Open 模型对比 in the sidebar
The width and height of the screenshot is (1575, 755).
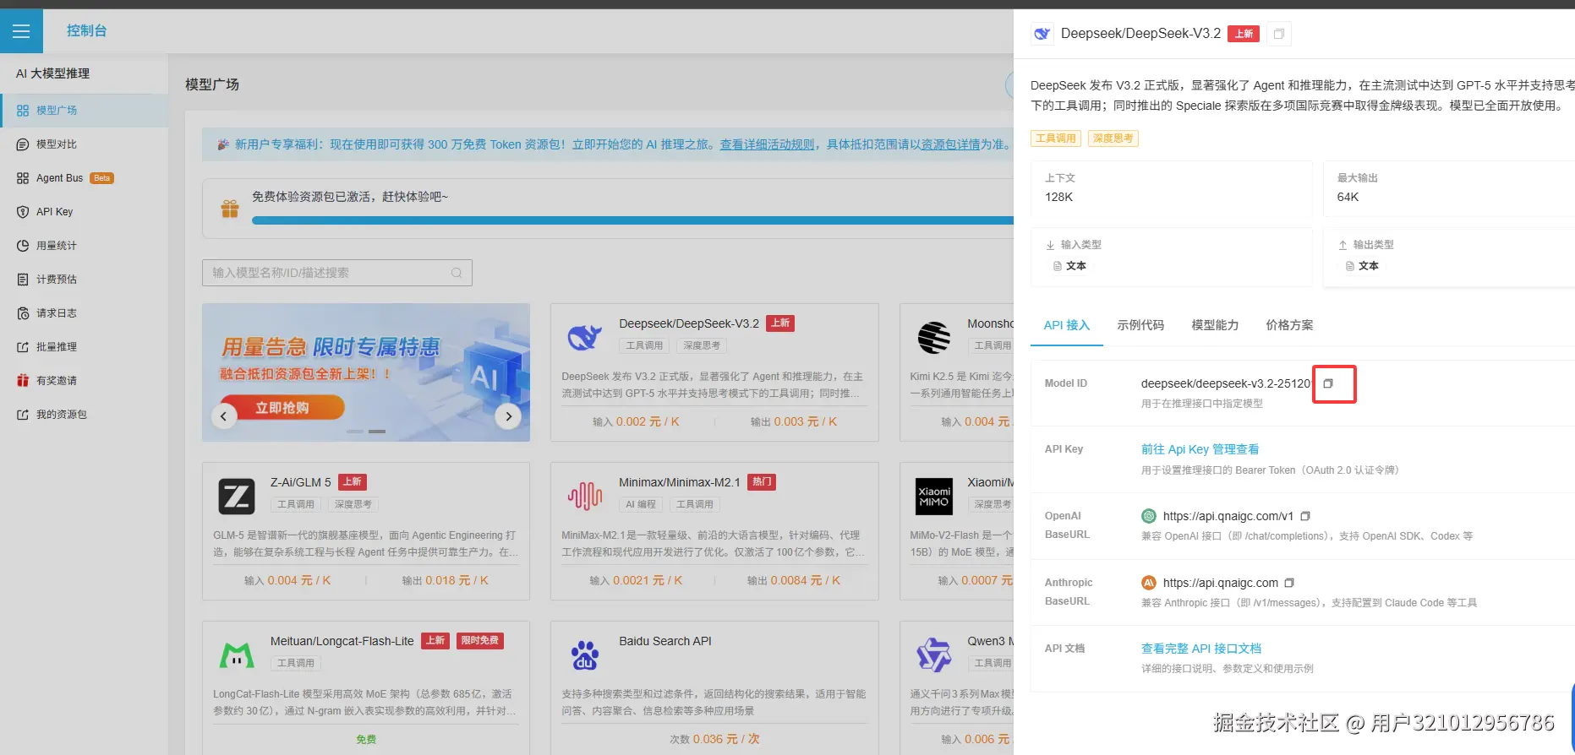84,144
